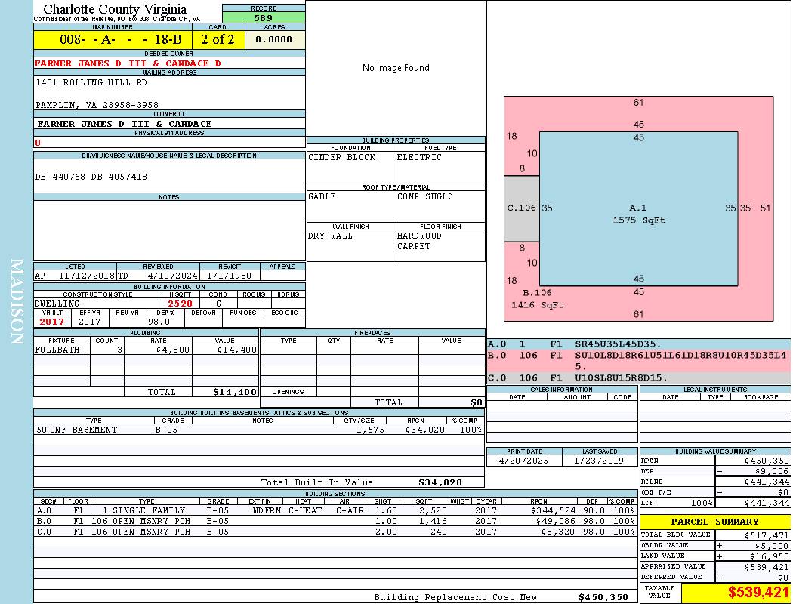Click the red deeded owner name
The height and width of the screenshot is (604, 793).
point(128,63)
